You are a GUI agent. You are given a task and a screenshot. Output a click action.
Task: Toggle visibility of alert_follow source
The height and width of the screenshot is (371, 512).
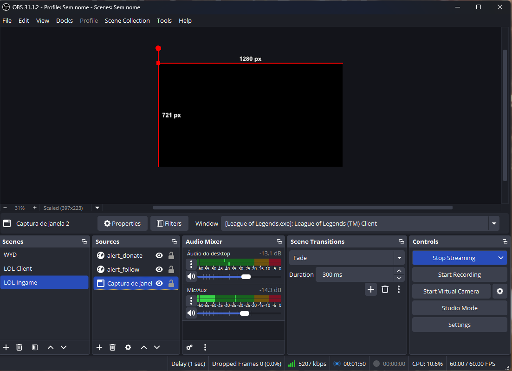pos(159,269)
